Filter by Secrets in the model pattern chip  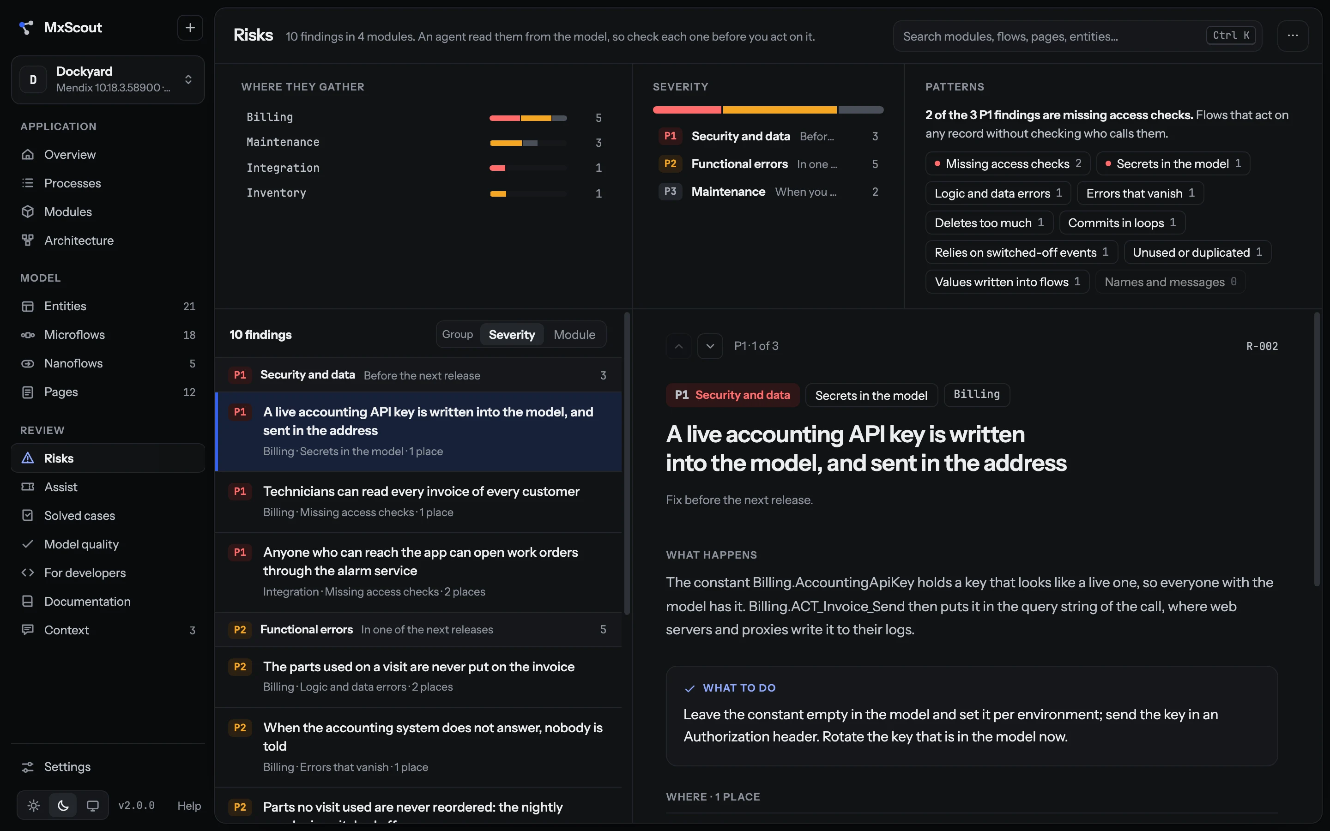tap(1173, 164)
